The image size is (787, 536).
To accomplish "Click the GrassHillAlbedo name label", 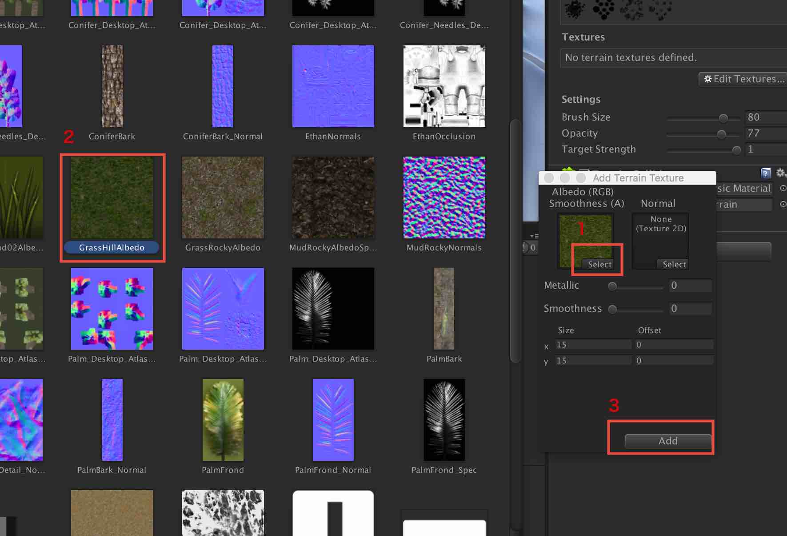I will [x=112, y=247].
